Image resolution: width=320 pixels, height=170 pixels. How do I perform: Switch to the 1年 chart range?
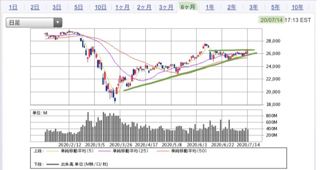pos(210,7)
